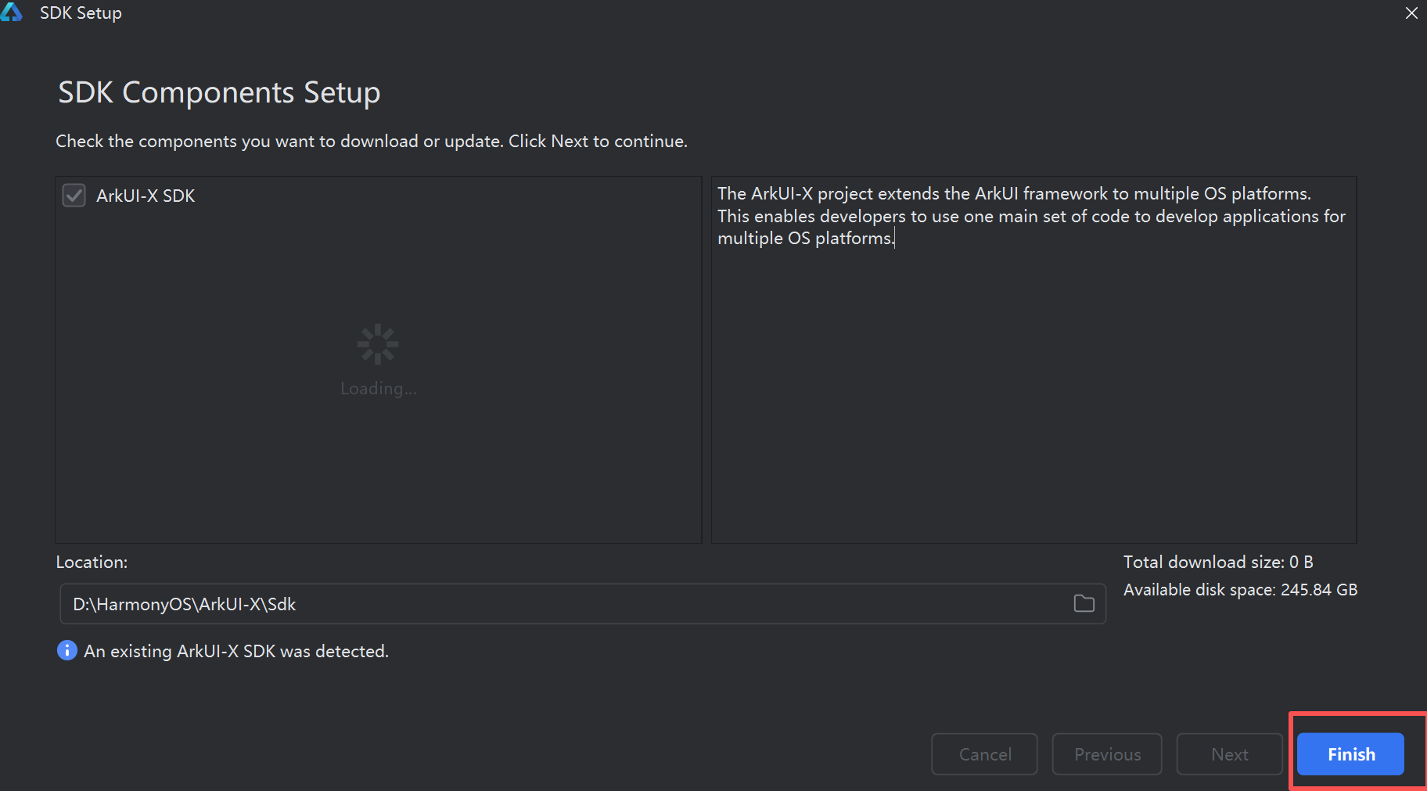Click the Next button

(x=1229, y=754)
